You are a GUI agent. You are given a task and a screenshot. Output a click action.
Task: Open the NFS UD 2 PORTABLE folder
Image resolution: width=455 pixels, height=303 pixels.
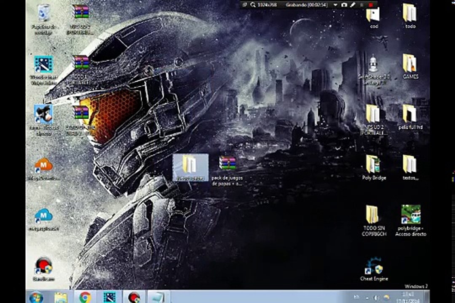[374, 120]
